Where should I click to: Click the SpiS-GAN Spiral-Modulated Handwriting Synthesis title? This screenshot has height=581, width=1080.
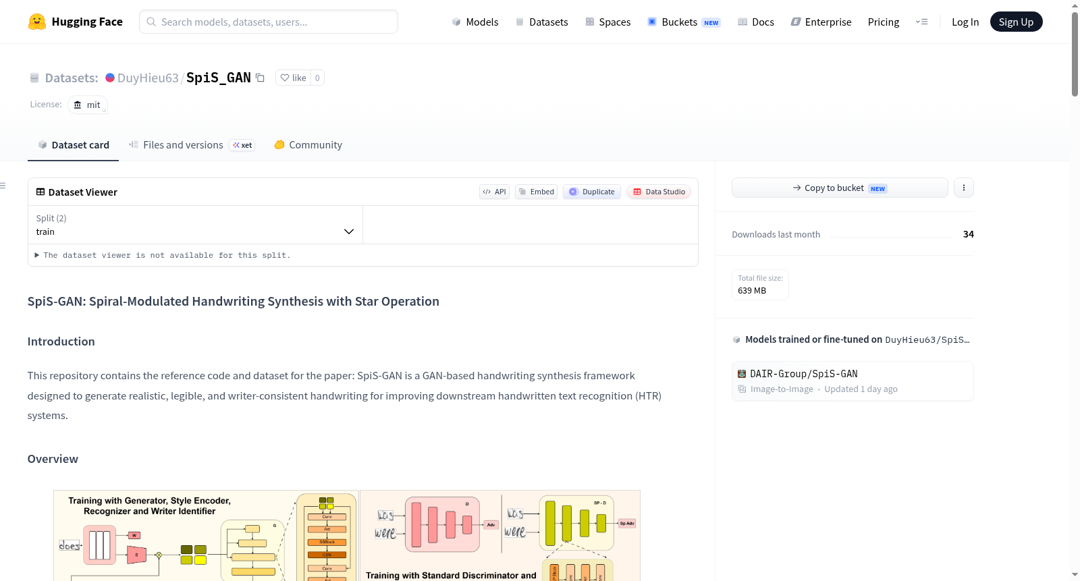[234, 301]
